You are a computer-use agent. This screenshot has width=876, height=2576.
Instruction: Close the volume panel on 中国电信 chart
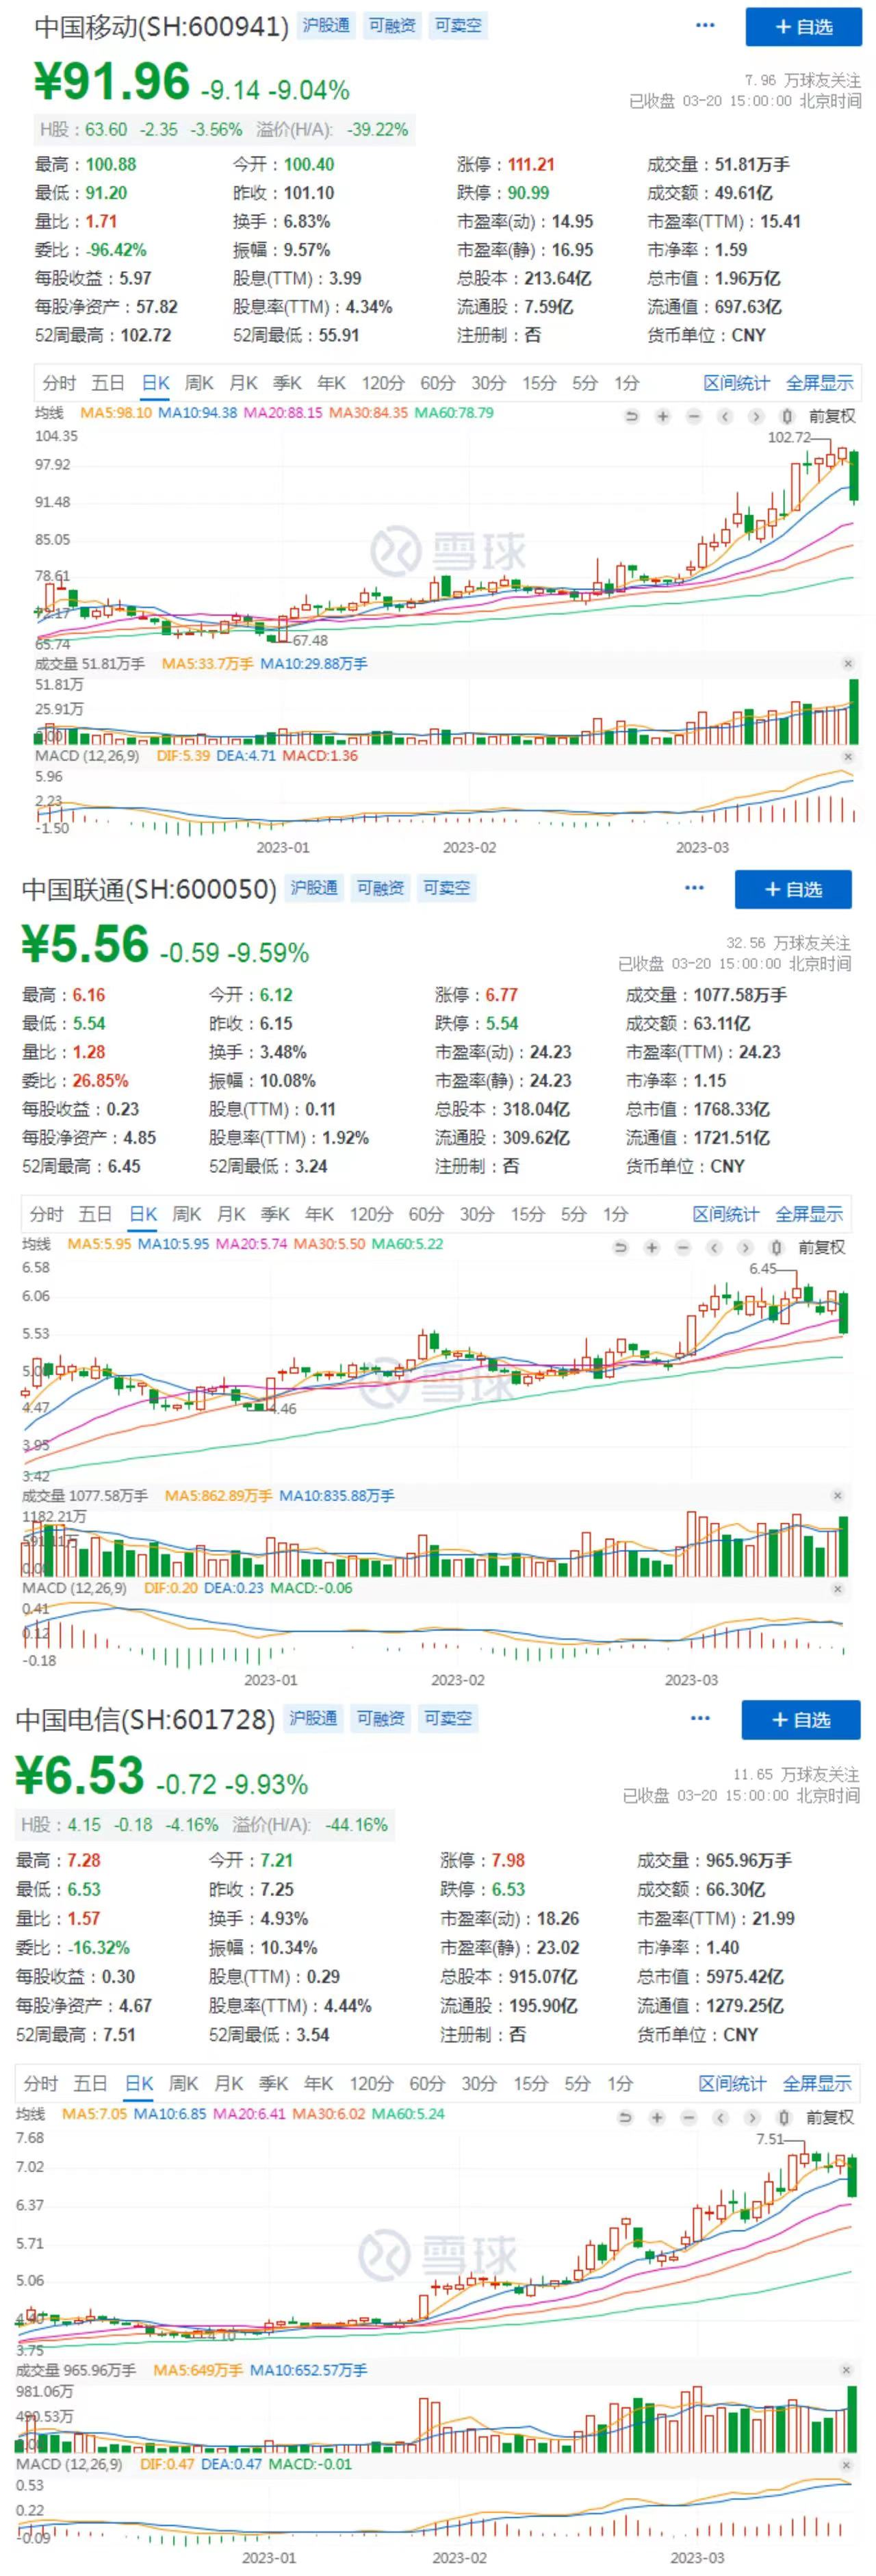(x=846, y=2370)
